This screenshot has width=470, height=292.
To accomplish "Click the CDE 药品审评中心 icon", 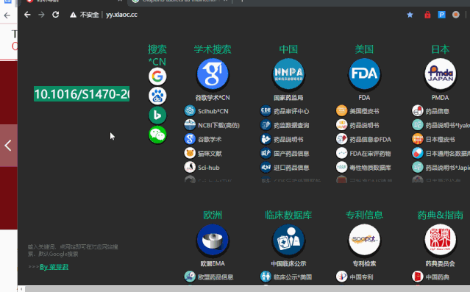I will pyautogui.click(x=266, y=111).
